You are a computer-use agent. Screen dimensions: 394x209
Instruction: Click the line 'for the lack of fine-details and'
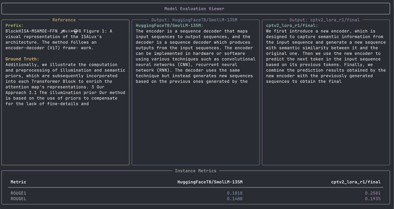point(47,104)
